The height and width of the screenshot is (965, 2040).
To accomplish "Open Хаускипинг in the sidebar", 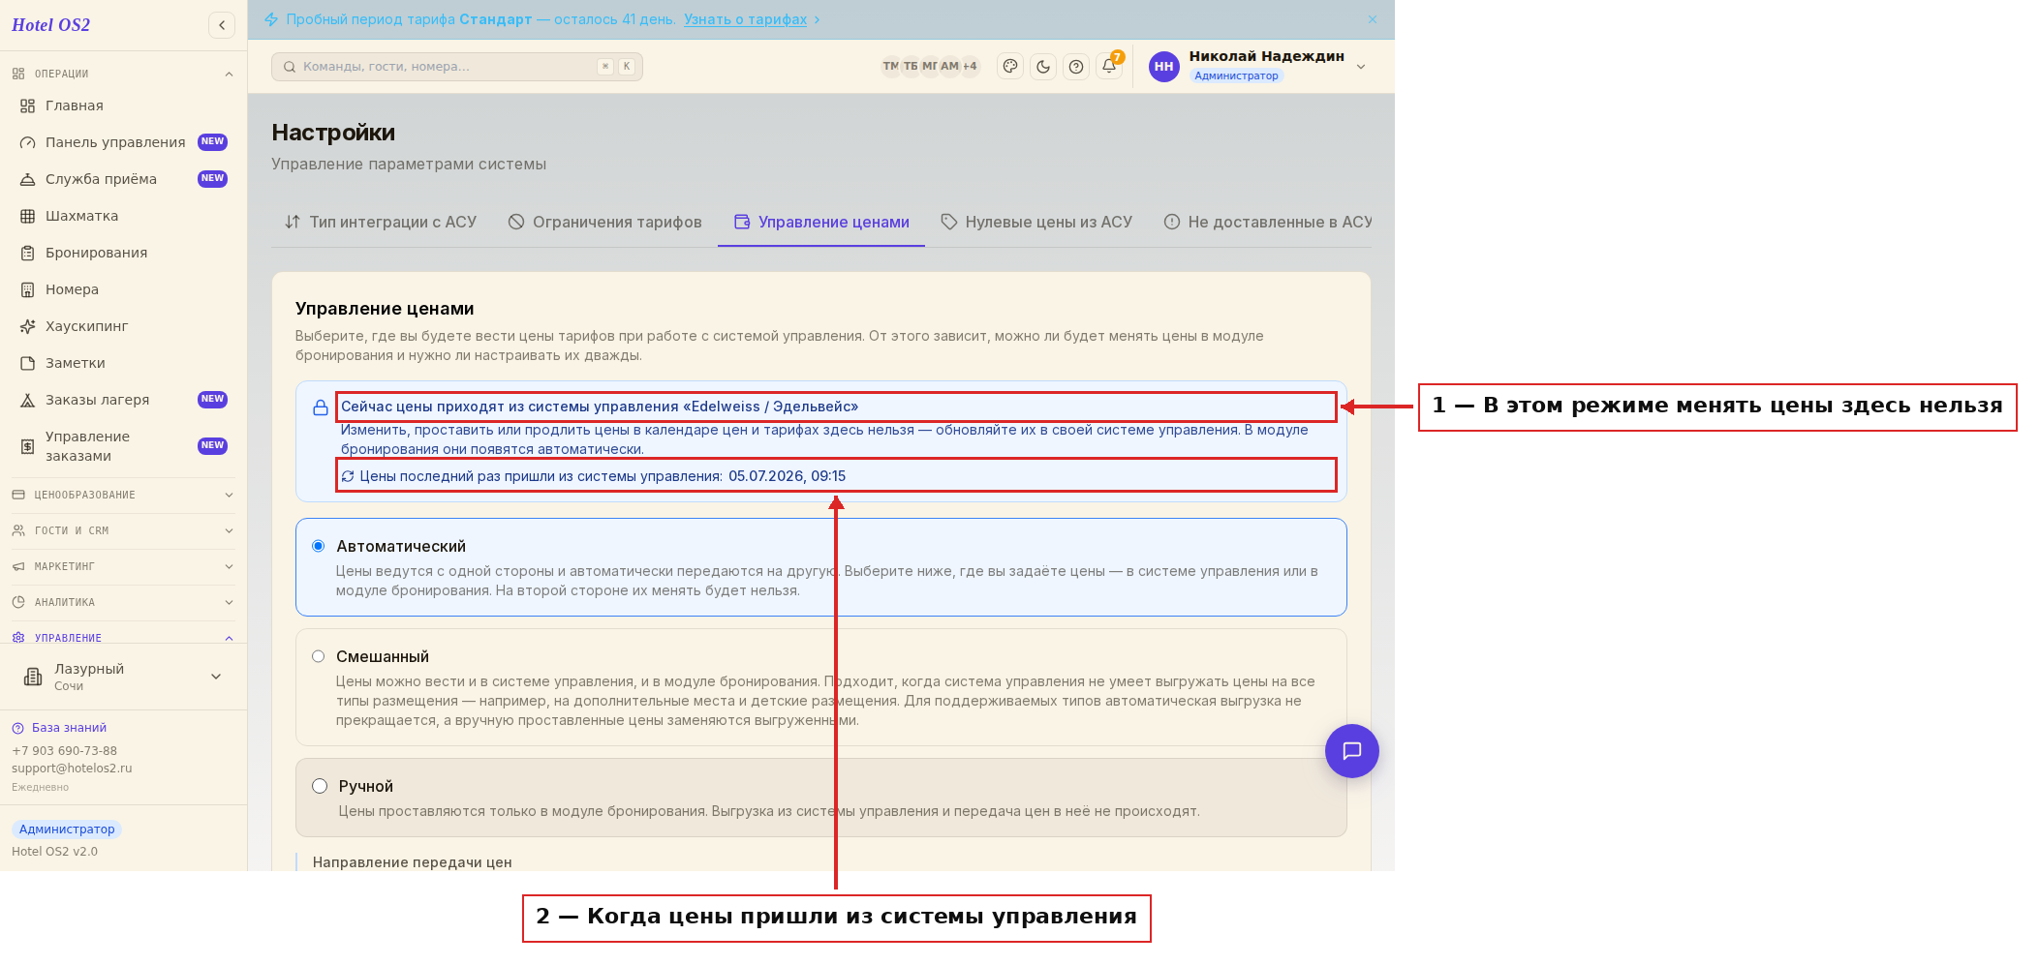I will click(x=123, y=326).
